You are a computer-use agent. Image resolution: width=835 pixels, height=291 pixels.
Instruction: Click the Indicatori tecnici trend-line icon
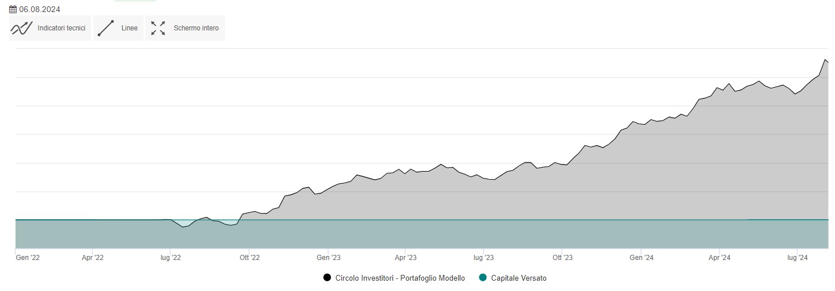click(22, 28)
